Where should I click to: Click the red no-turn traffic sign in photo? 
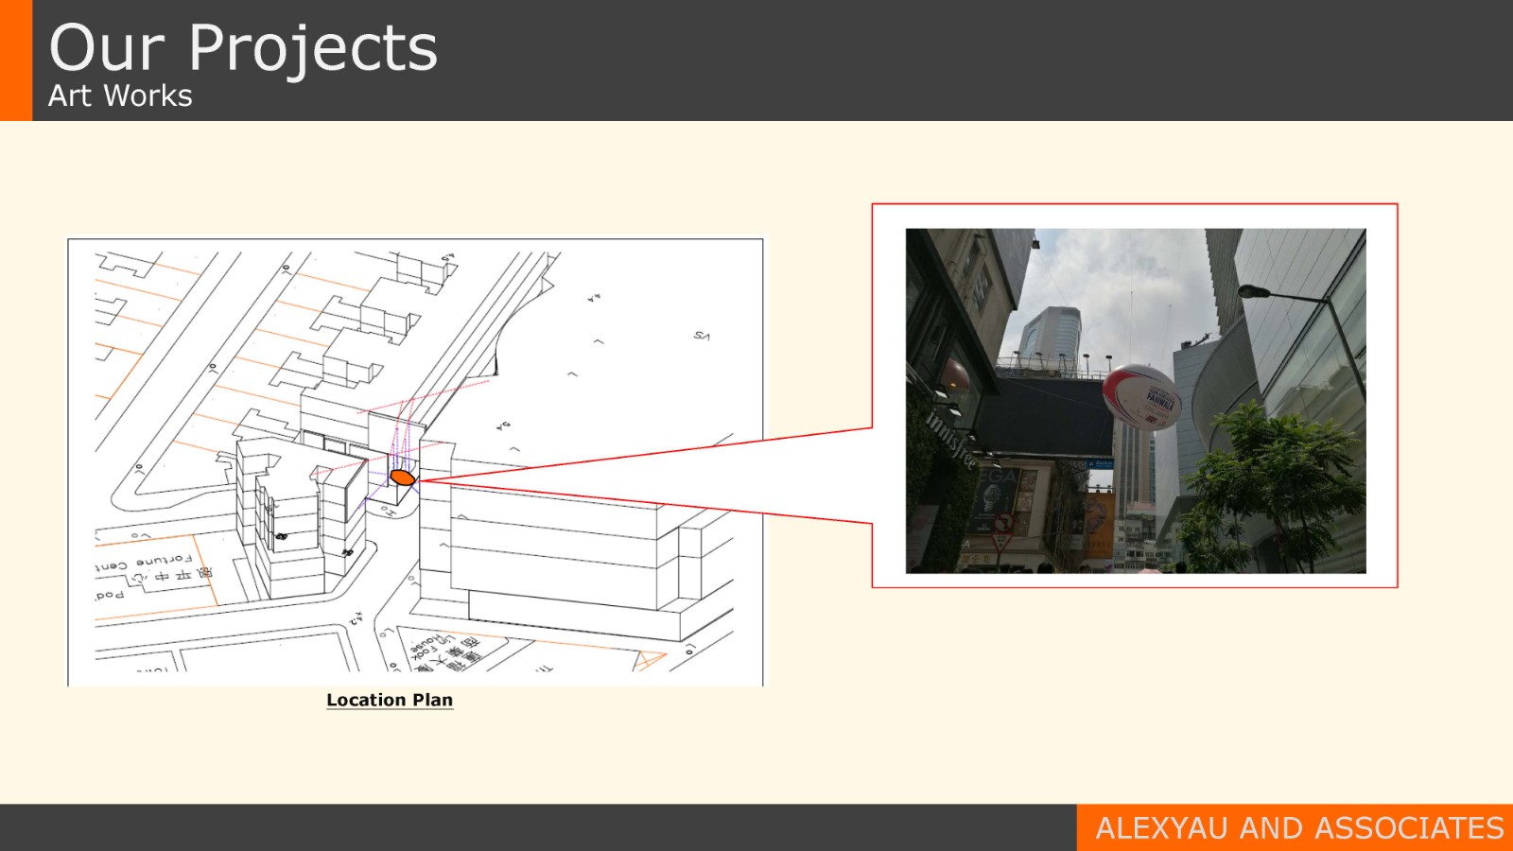tap(1002, 523)
